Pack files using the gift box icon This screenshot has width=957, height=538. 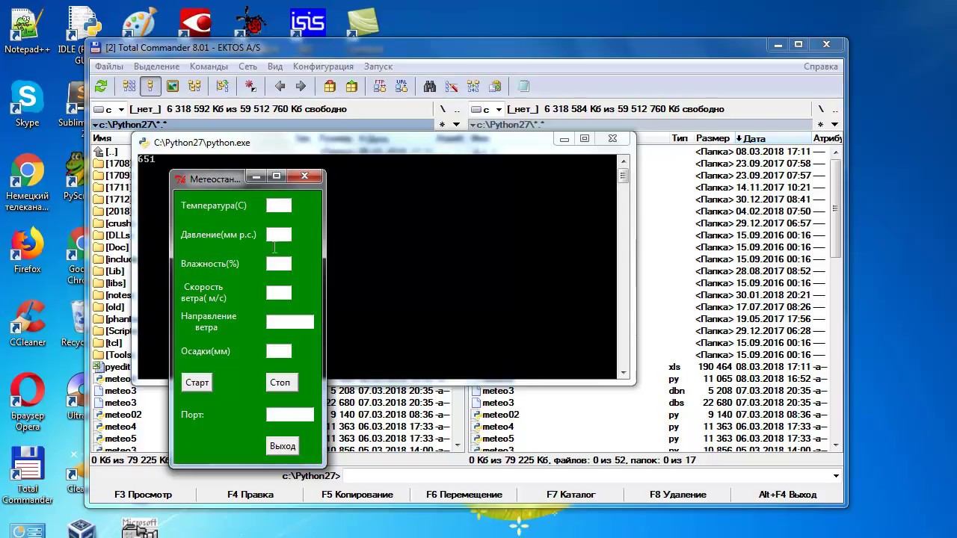pyautogui.click(x=330, y=87)
